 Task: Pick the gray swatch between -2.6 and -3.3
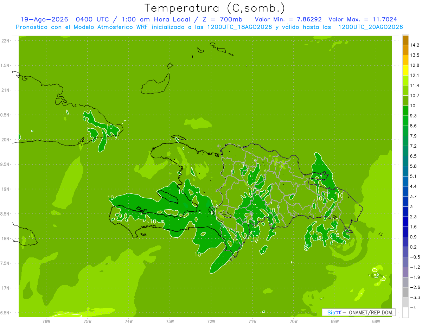click(x=405, y=292)
